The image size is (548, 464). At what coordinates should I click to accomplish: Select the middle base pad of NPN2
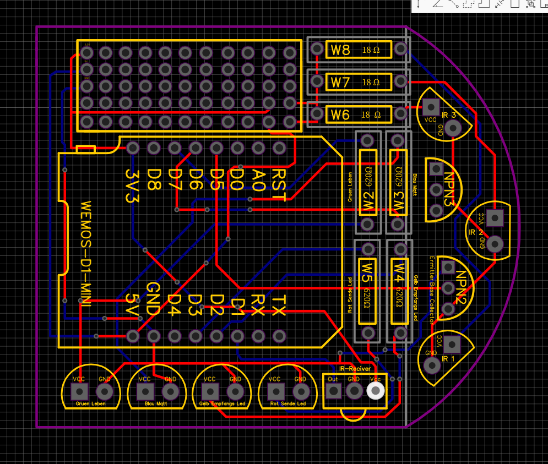click(448, 288)
